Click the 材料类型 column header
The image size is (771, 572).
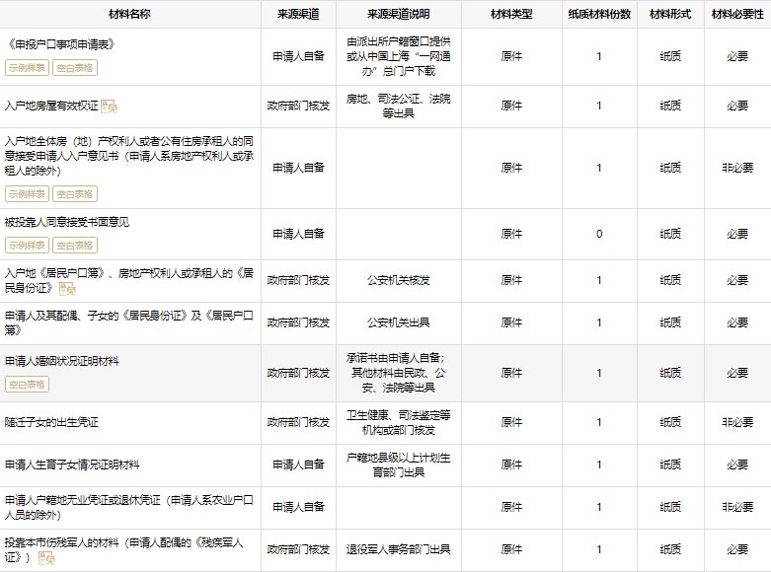[x=511, y=14]
